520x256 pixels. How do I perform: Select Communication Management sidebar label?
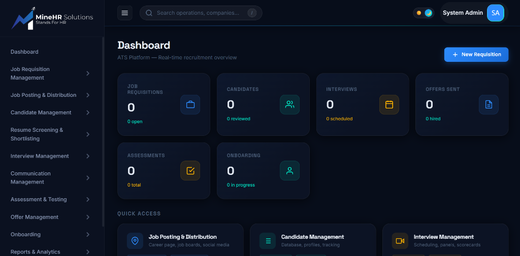click(x=30, y=178)
